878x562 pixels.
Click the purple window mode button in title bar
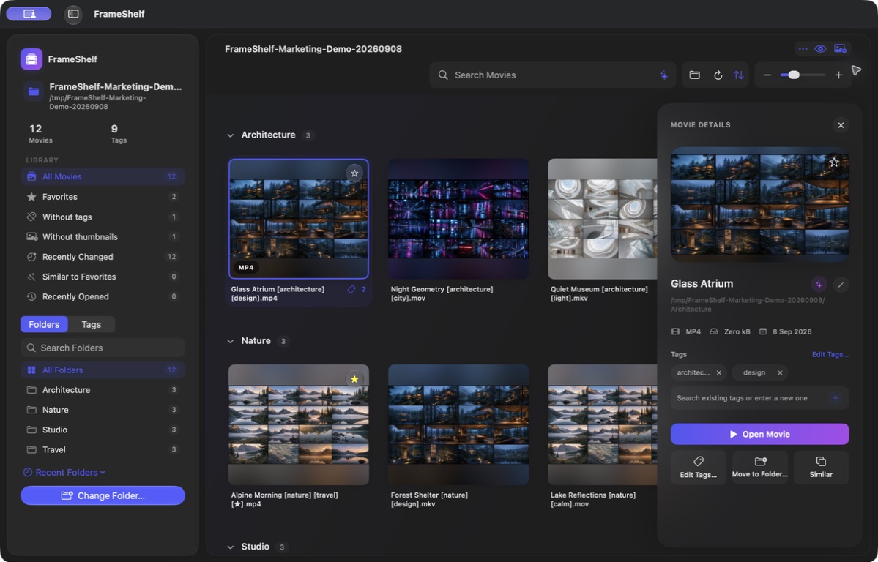(x=29, y=14)
